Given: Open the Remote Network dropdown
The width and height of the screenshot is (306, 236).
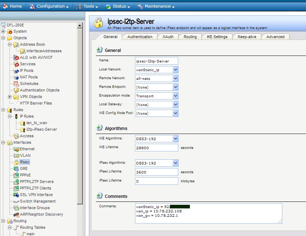Looking at the screenshot, I should pos(175,78).
